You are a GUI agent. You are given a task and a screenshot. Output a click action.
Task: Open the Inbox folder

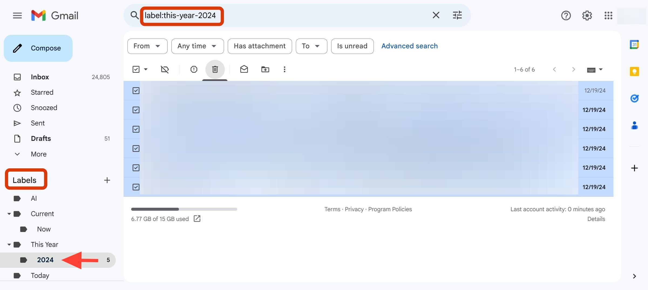[x=40, y=77]
